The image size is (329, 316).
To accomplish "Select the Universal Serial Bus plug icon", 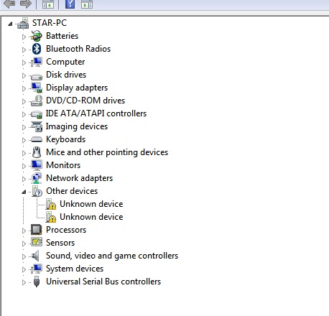I will tap(37, 282).
